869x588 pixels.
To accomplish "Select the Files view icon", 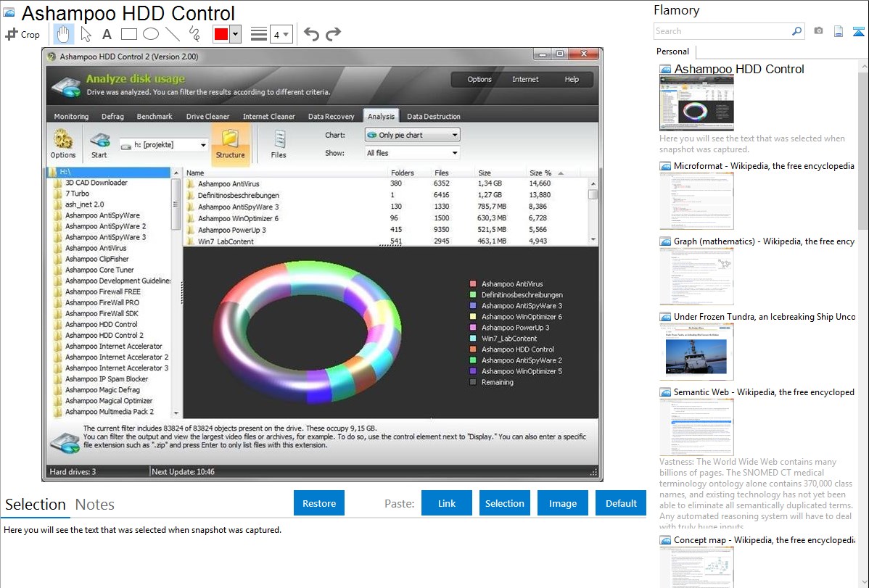I will 279,144.
